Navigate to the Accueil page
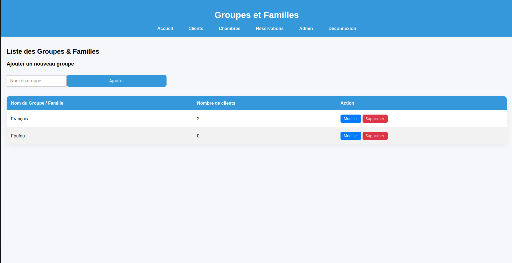Viewport: 512px width, 263px height. coord(165,28)
